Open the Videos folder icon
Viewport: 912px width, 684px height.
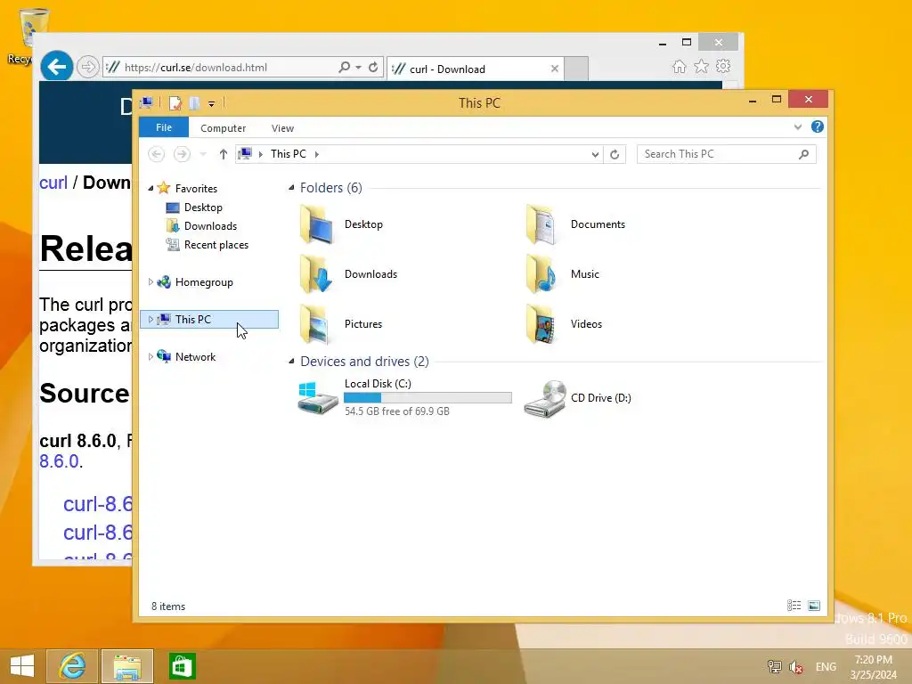[x=541, y=324]
